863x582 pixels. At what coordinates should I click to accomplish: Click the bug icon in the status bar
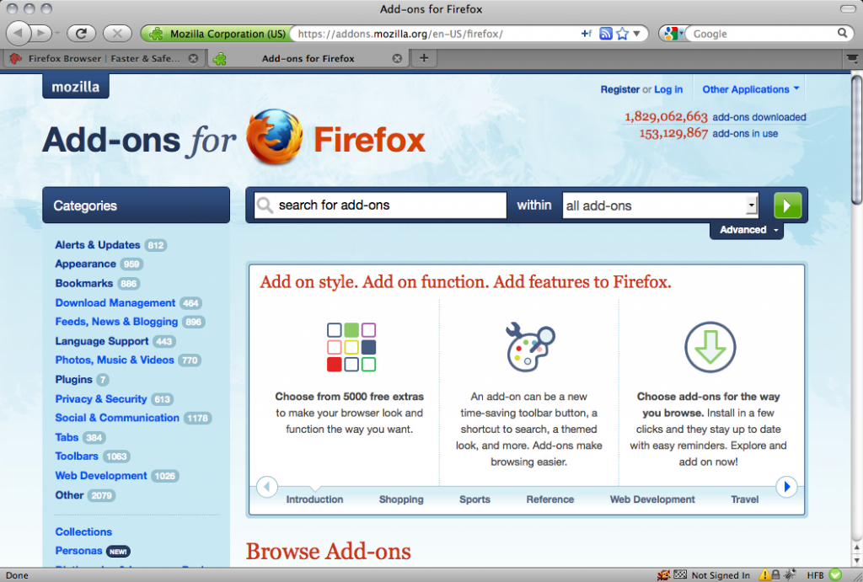pos(791,574)
